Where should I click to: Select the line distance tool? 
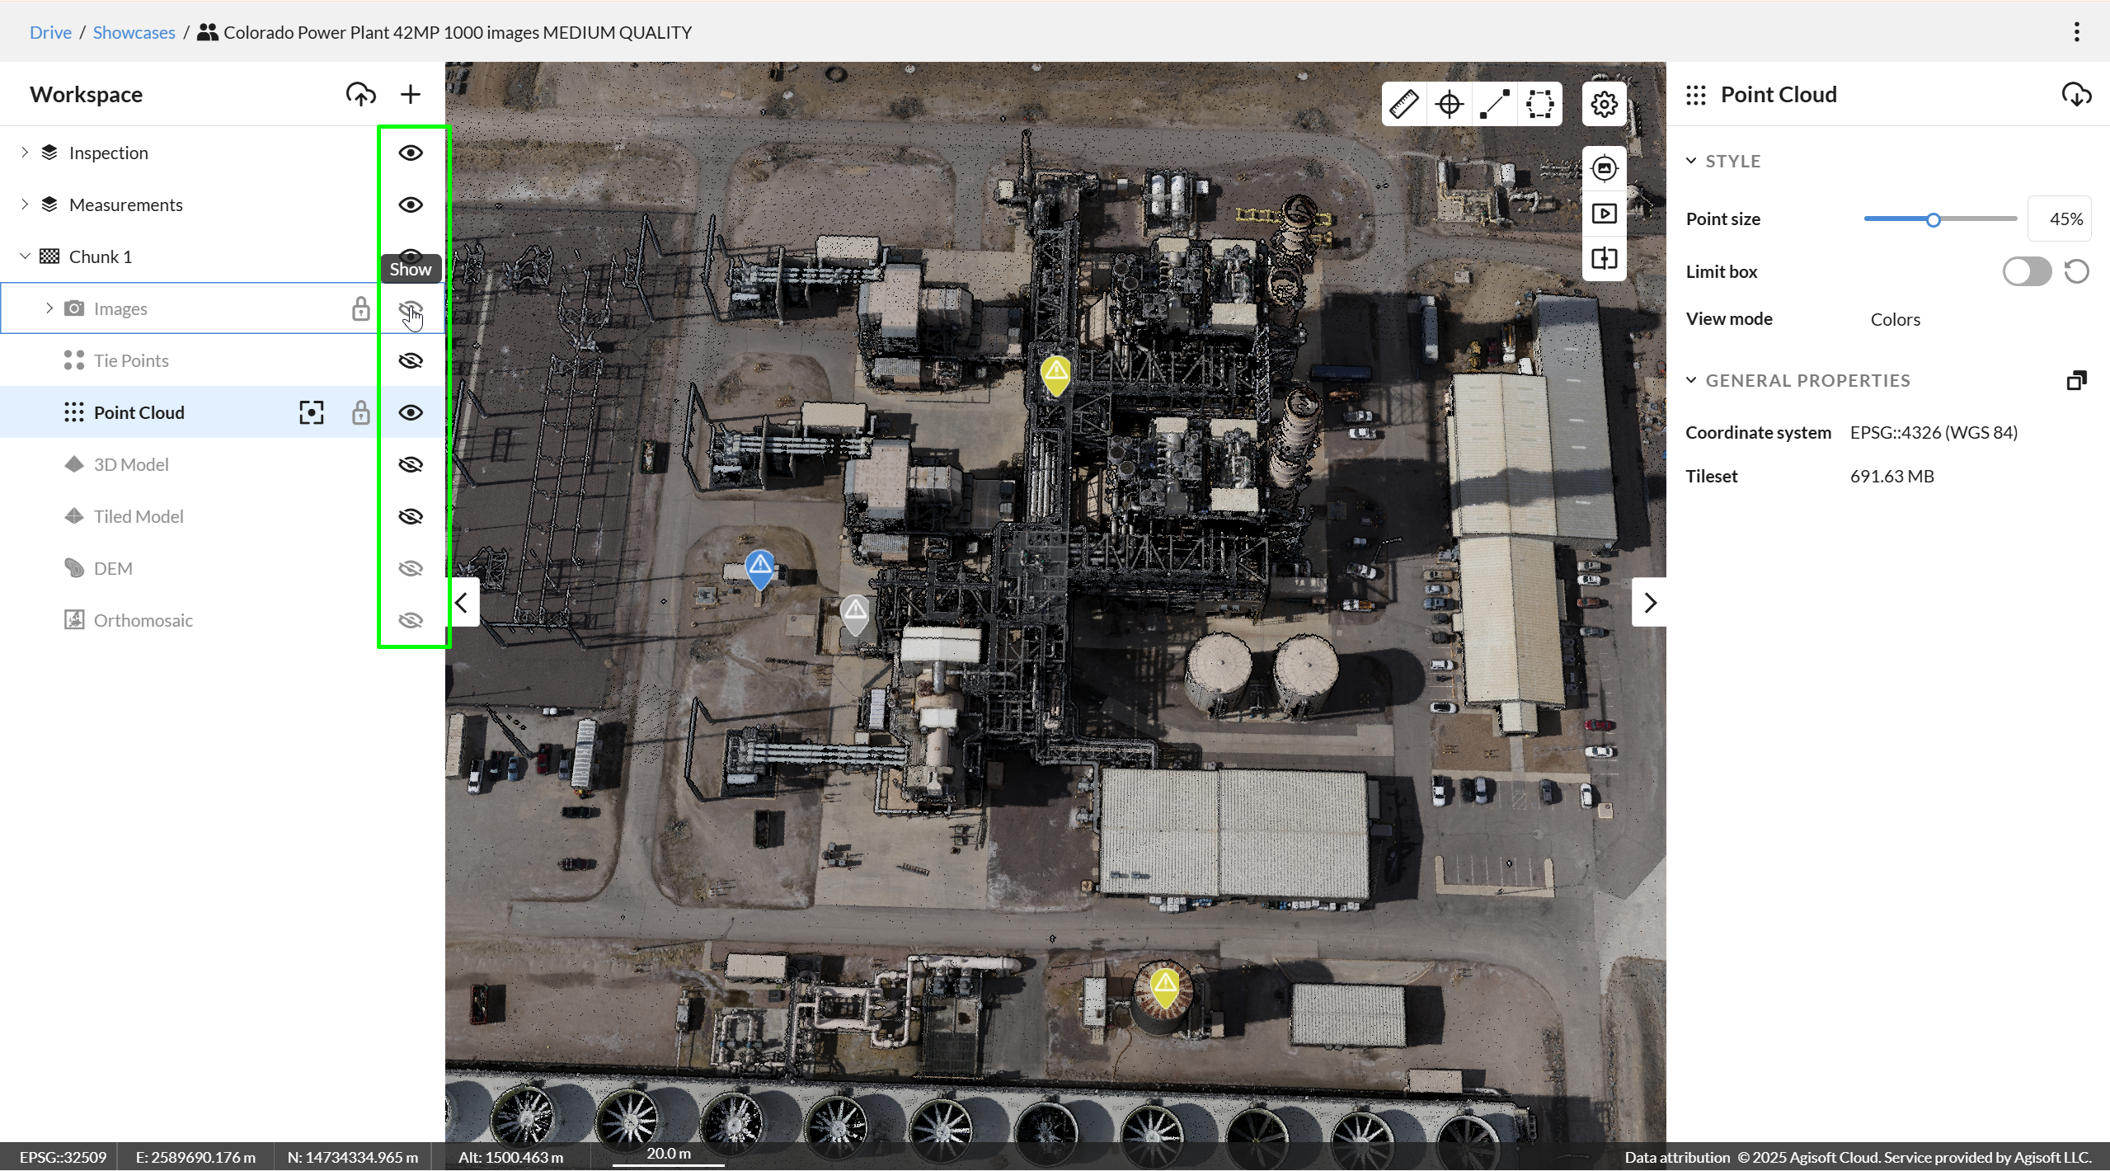(x=1494, y=105)
